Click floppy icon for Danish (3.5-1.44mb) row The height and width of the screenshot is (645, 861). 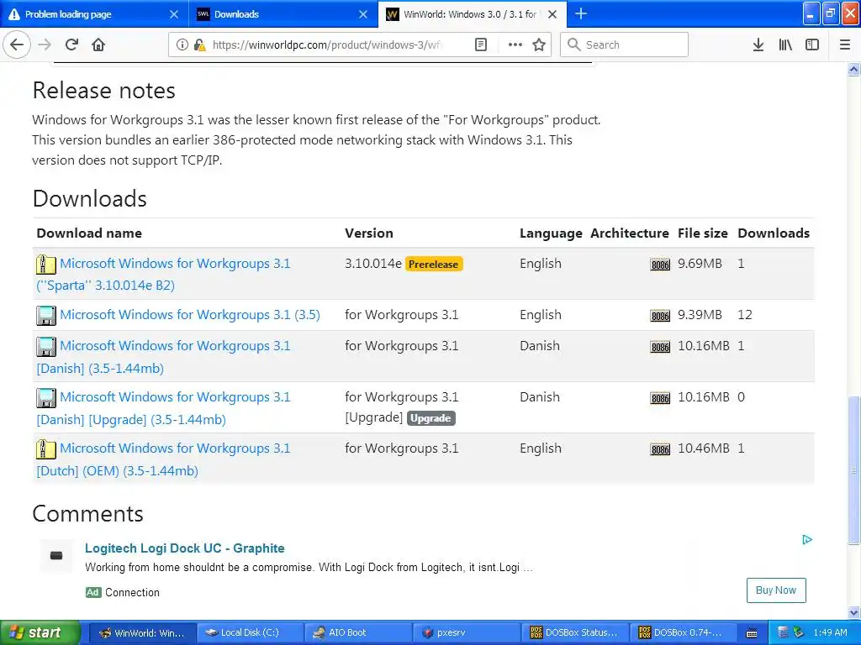pos(46,347)
